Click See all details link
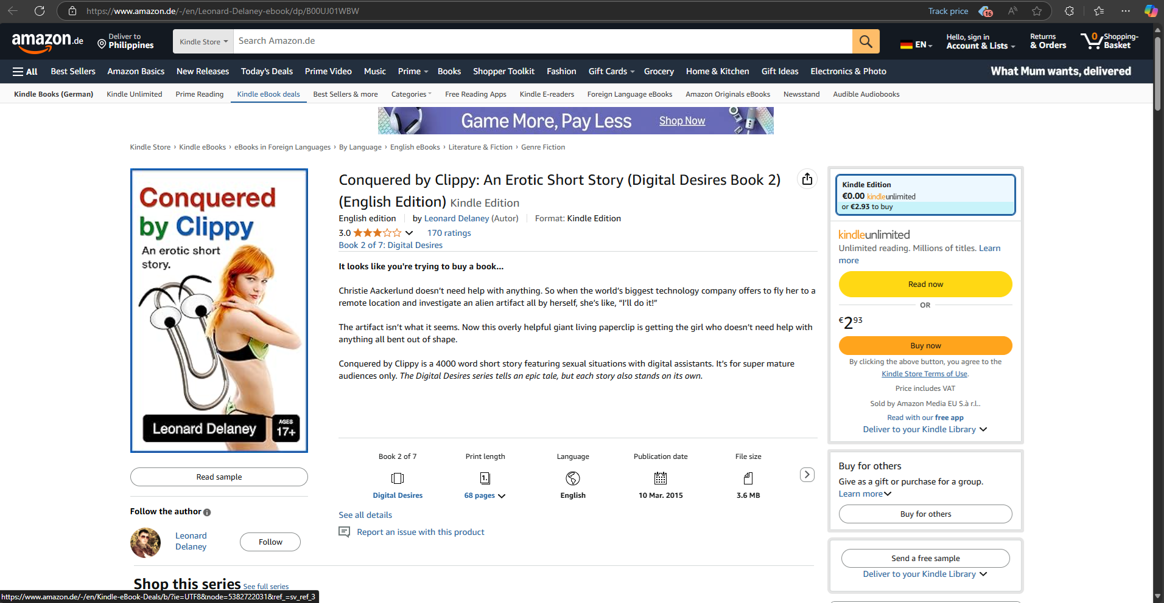This screenshot has height=603, width=1164. (x=365, y=515)
